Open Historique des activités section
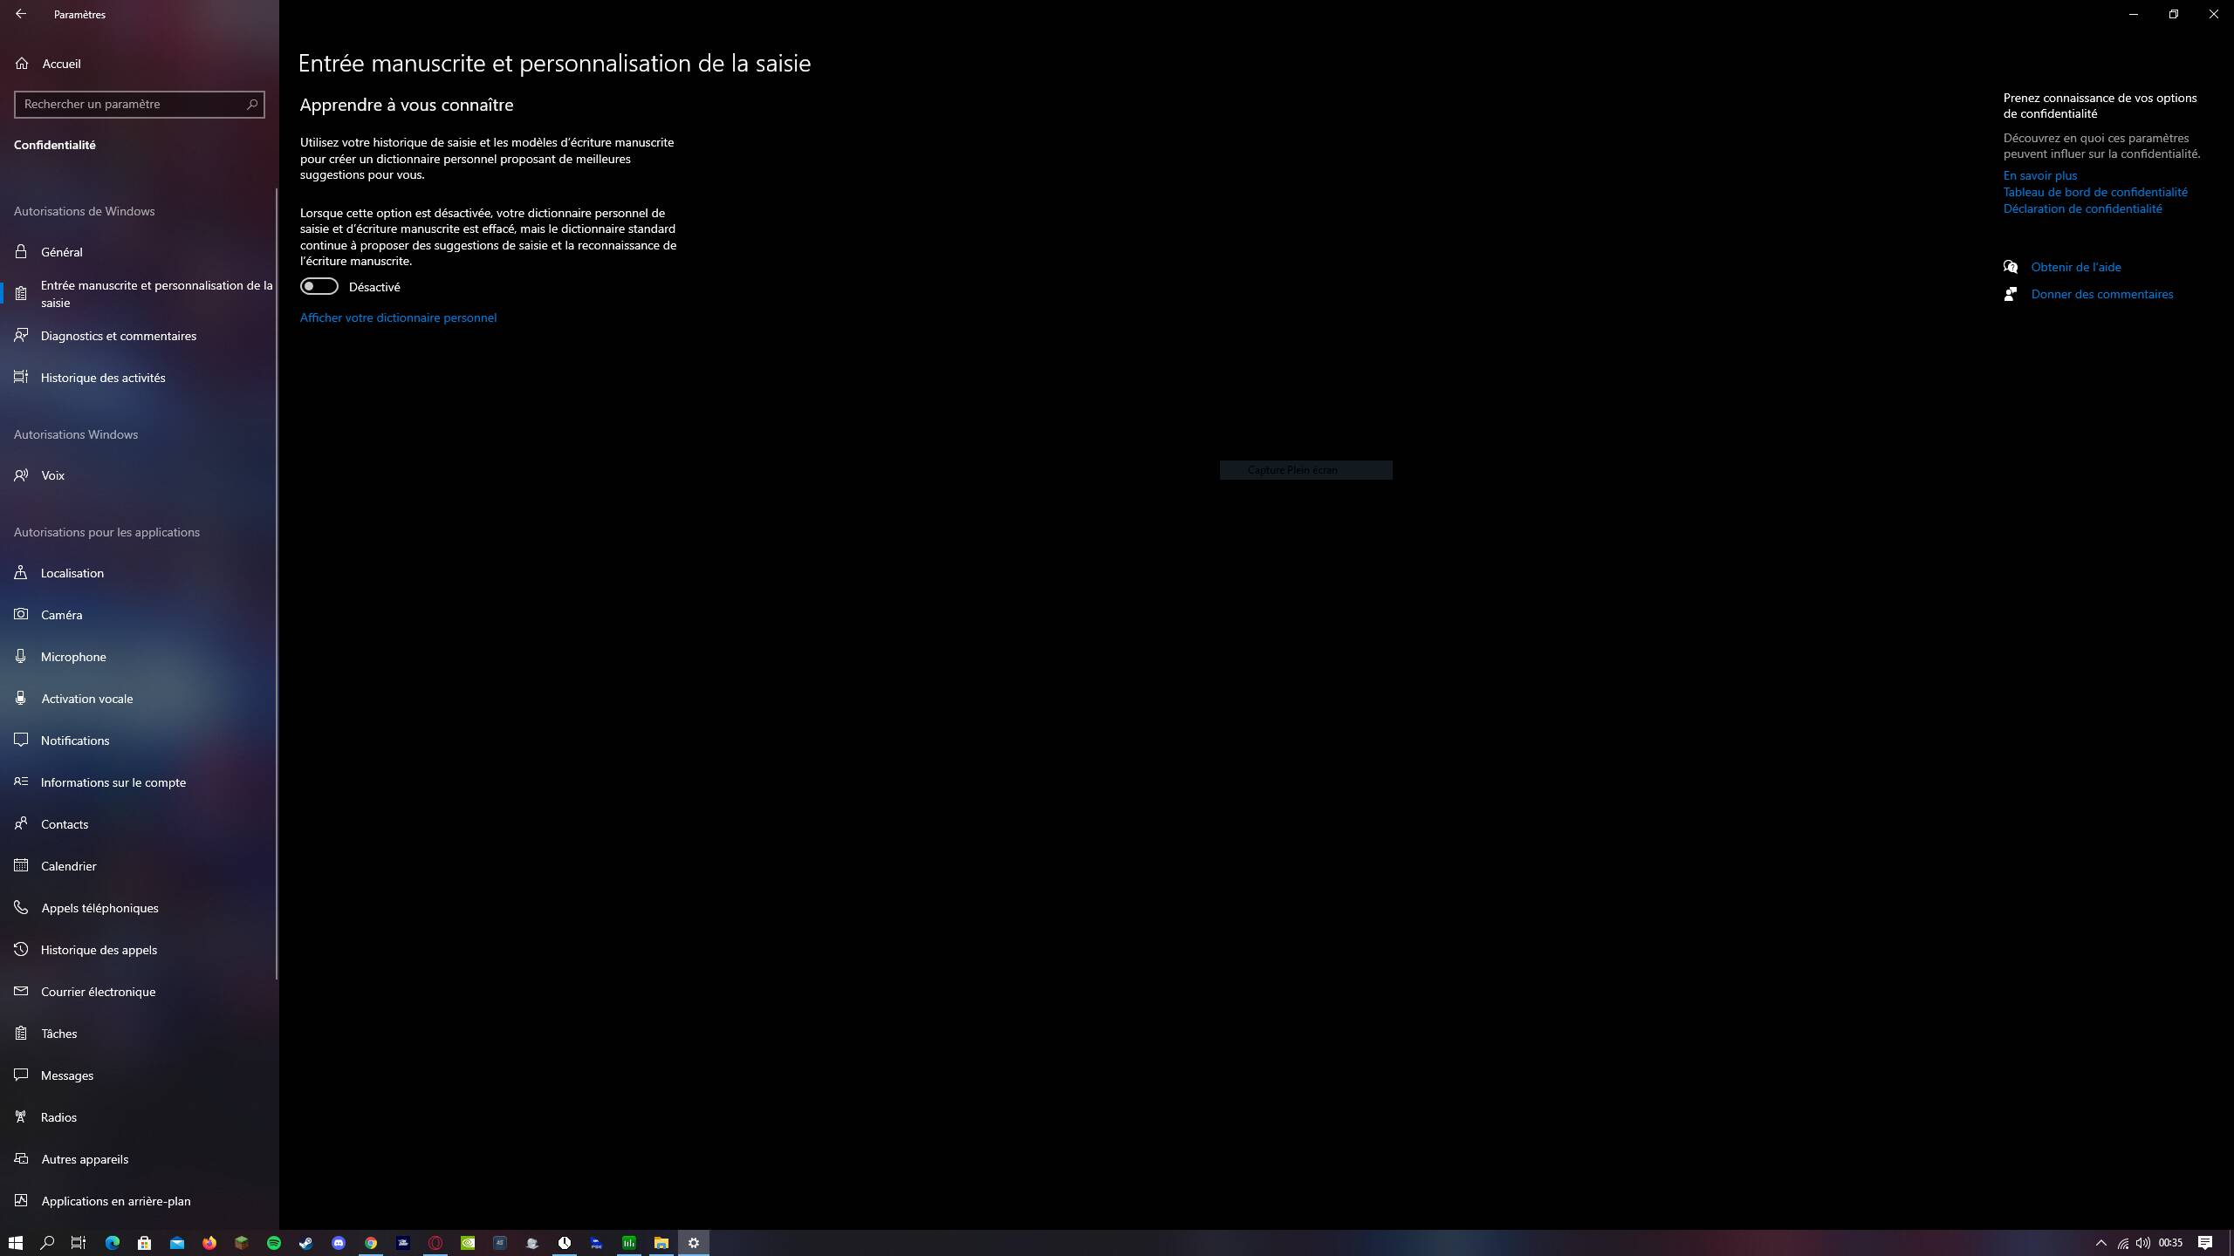This screenshot has width=2234, height=1256. point(102,378)
